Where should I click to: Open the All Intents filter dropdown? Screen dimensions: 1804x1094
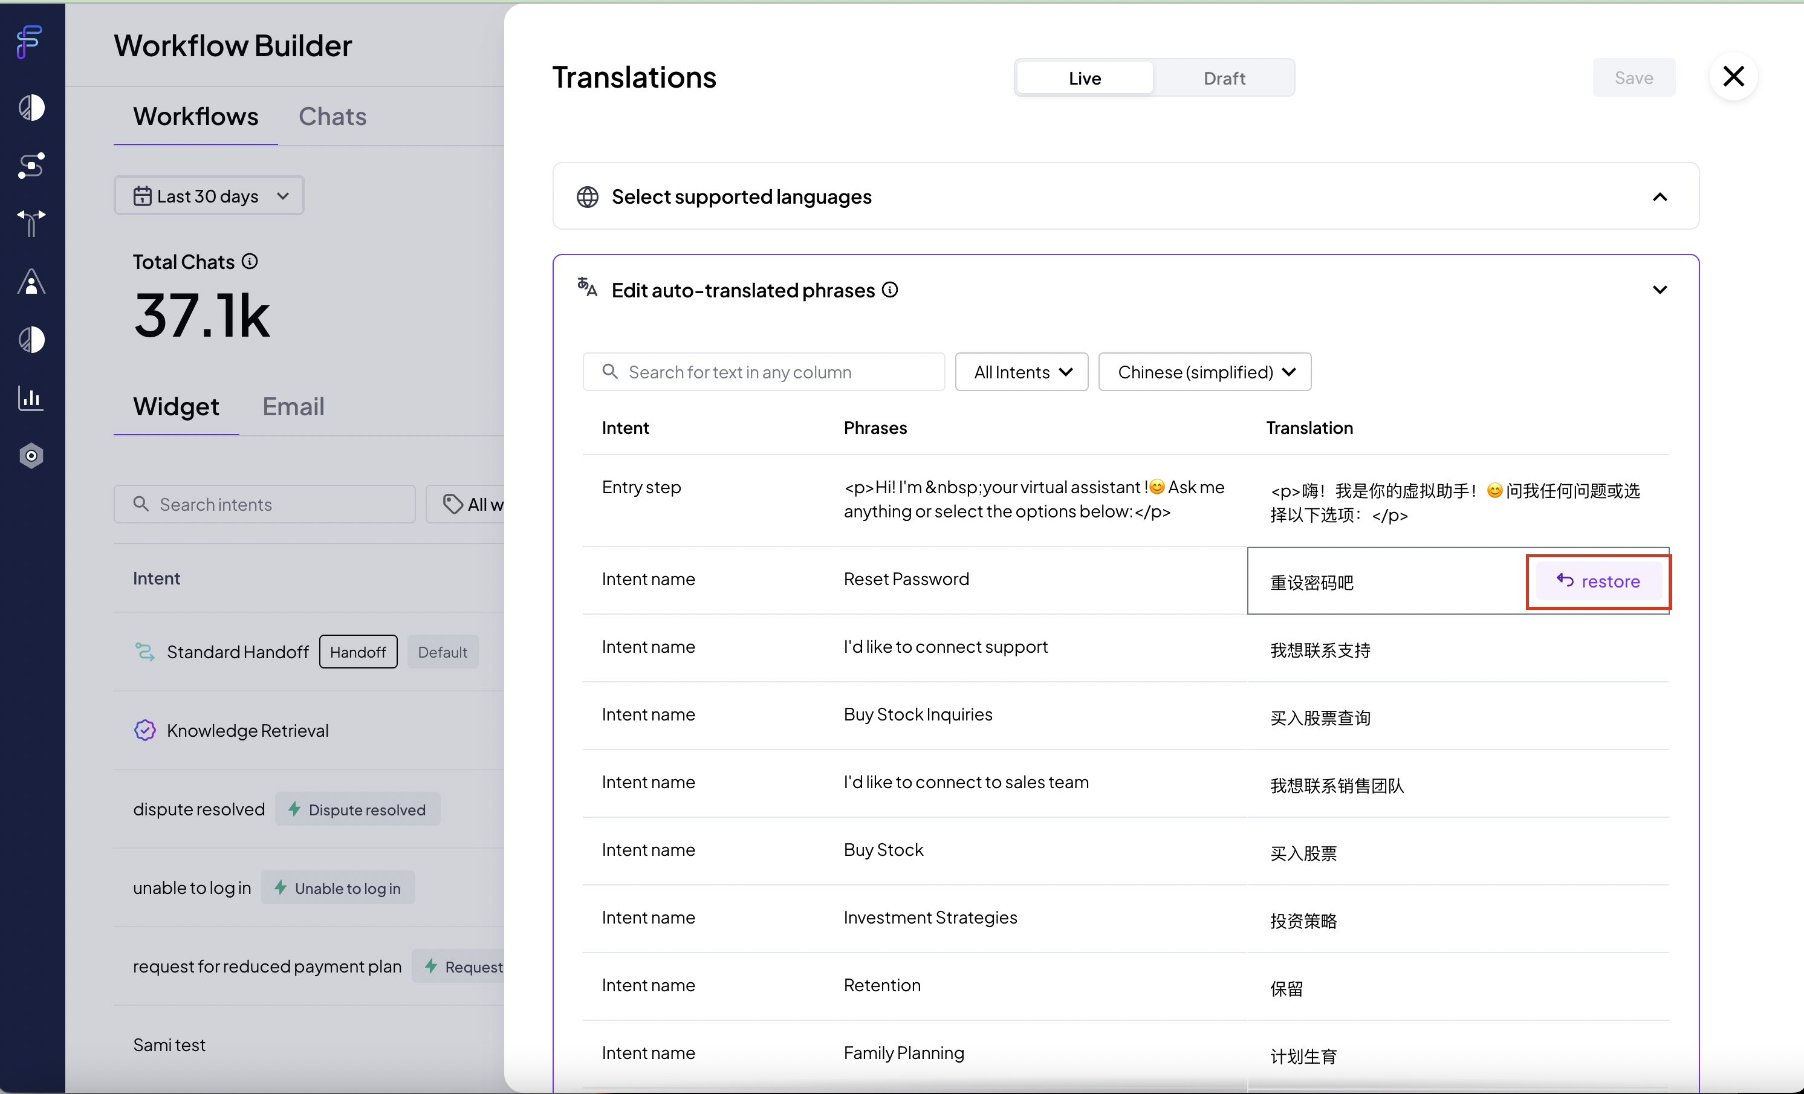(1021, 372)
